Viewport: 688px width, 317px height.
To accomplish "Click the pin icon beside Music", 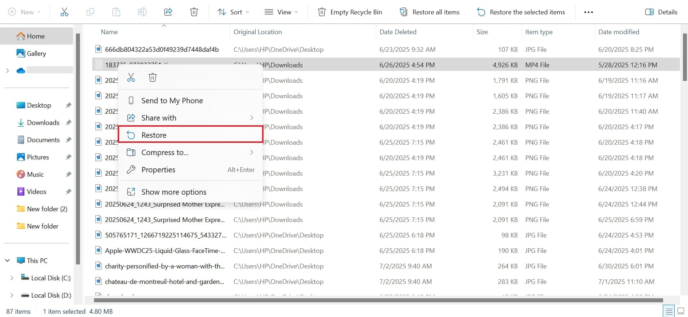I will [x=68, y=174].
